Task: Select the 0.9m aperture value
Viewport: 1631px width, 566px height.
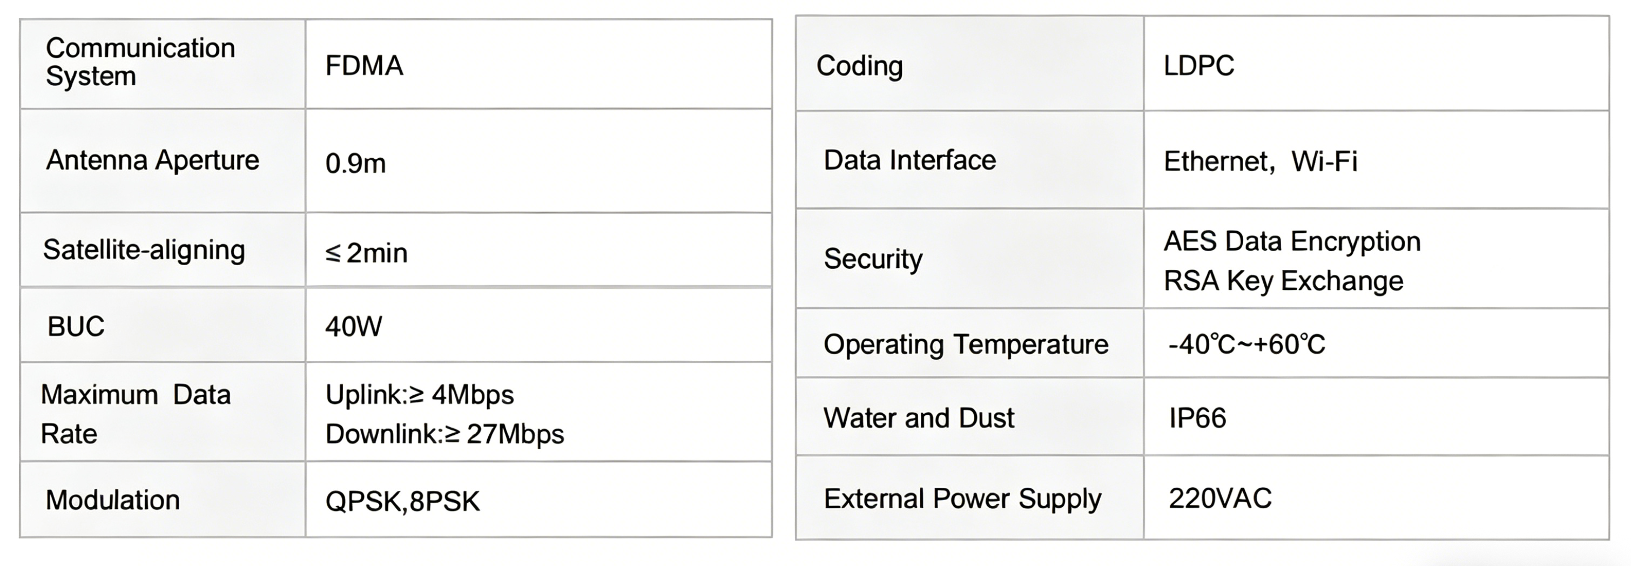Action: (x=355, y=163)
